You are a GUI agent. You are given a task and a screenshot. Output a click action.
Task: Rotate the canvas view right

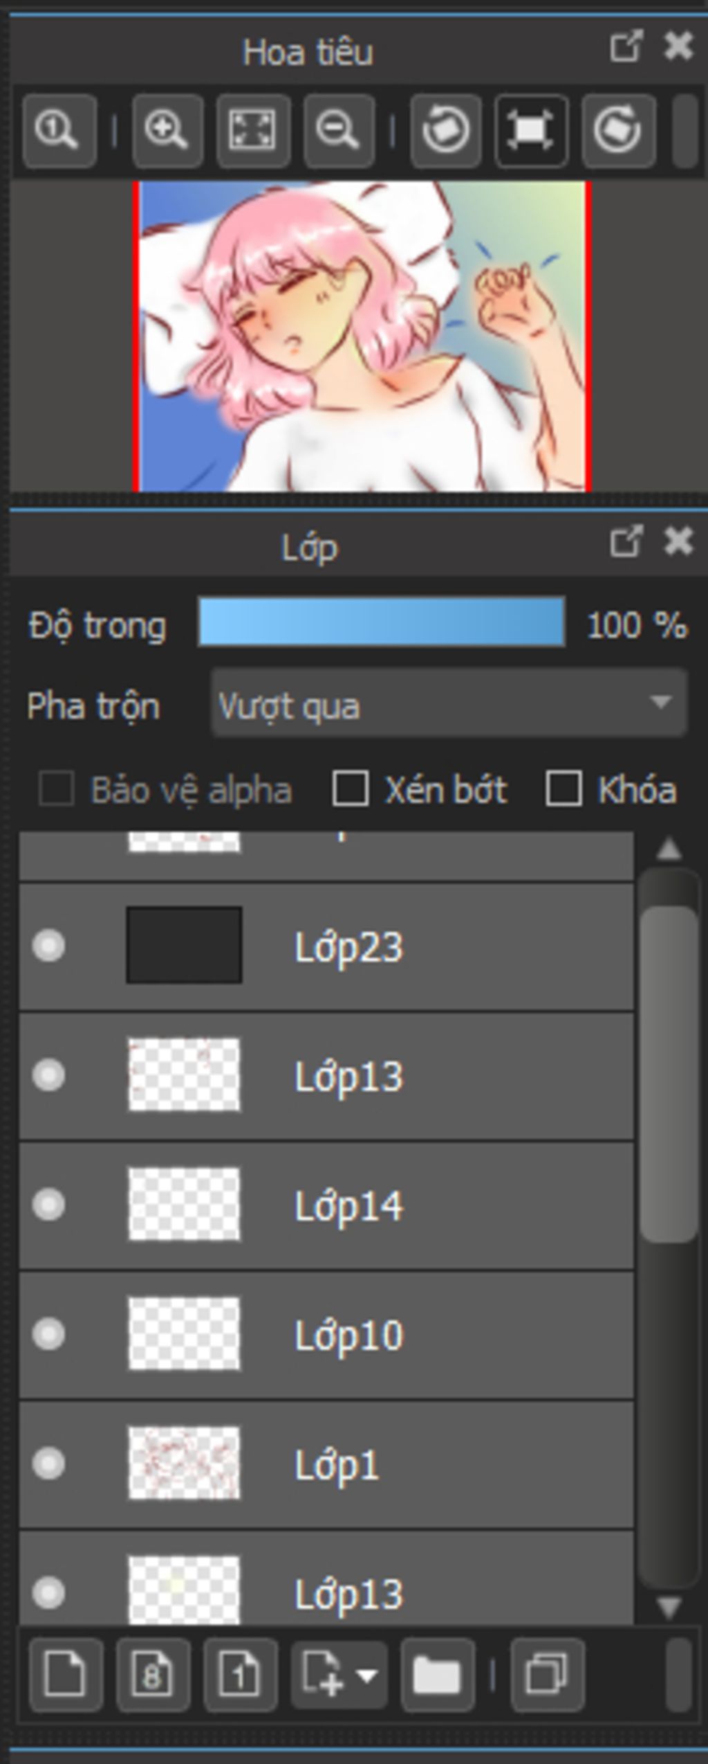618,131
